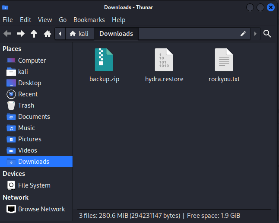The height and width of the screenshot is (223, 279).
Task: Open the Bookmarks menu
Action: coord(89,20)
